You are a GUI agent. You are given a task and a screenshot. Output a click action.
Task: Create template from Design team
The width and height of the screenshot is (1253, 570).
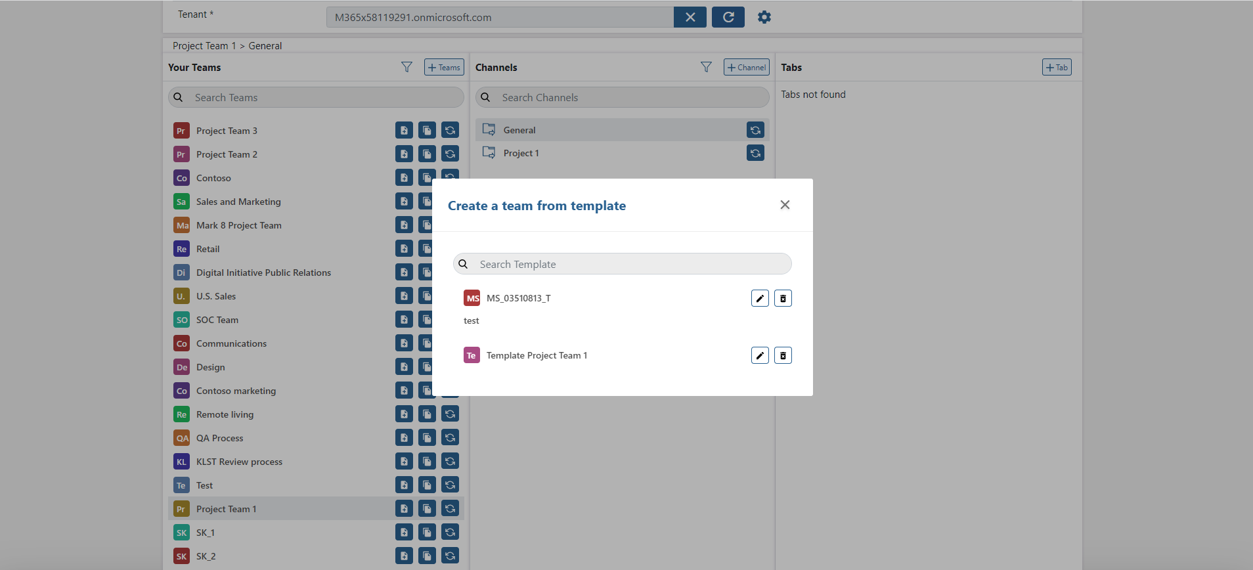coord(404,366)
